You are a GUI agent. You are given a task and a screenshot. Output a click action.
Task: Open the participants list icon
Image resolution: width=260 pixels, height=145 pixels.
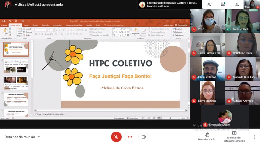click(209, 4)
